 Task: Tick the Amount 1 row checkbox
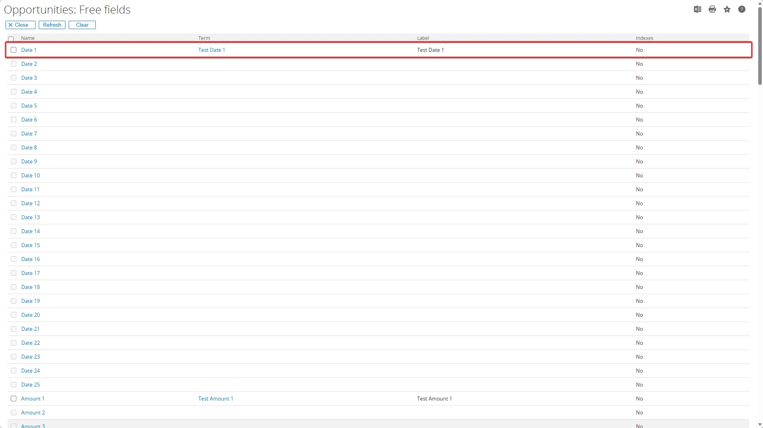[14, 399]
